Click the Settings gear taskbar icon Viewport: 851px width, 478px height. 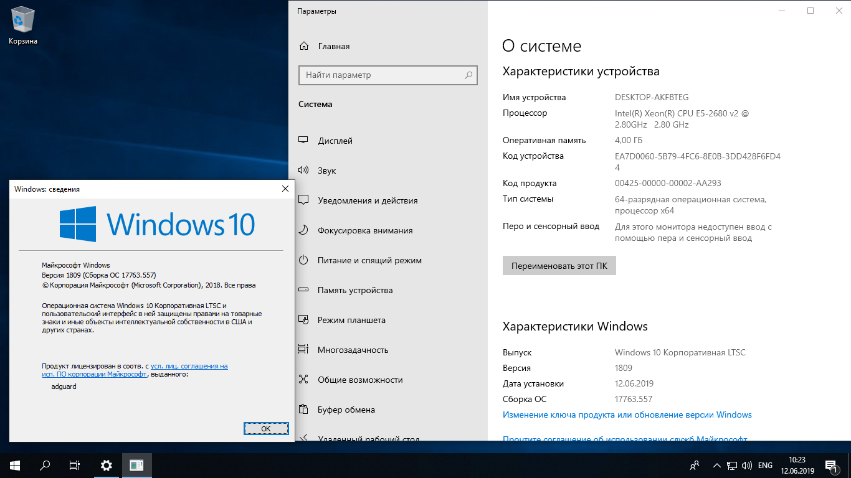[x=107, y=466]
